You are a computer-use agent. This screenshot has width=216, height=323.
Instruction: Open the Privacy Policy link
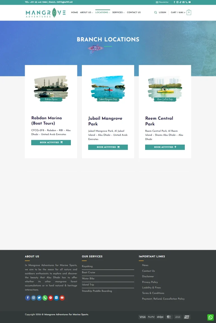pyautogui.click(x=150, y=282)
